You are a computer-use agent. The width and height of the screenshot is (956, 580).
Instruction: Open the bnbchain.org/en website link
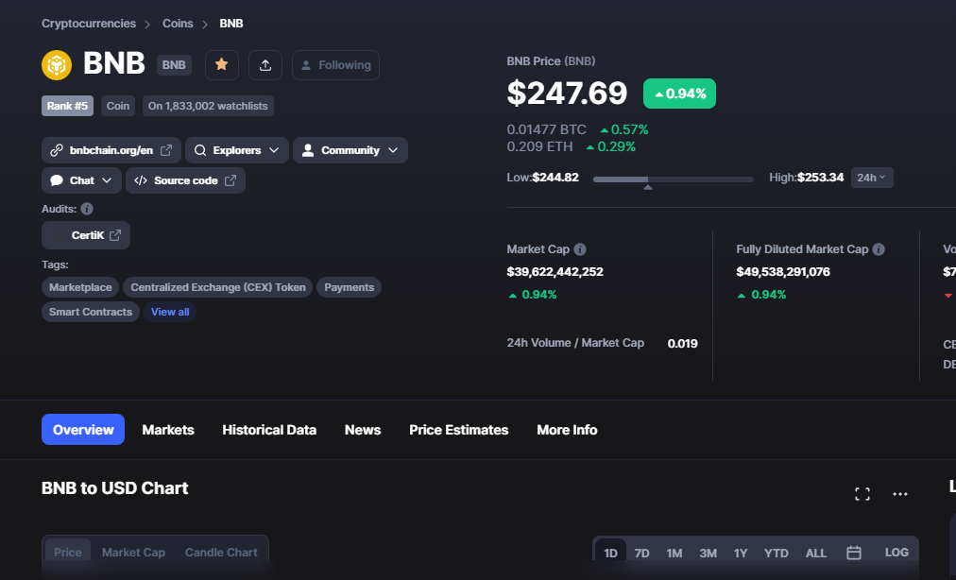111,150
